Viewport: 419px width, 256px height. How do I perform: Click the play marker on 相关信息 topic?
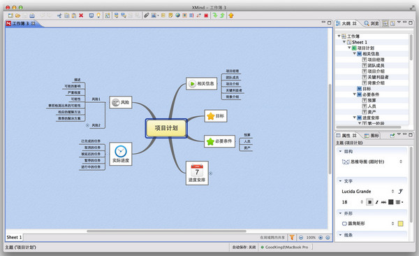pos(192,83)
